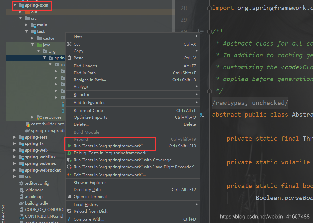Open the New submenu
313x223 pixels.
[133, 36]
